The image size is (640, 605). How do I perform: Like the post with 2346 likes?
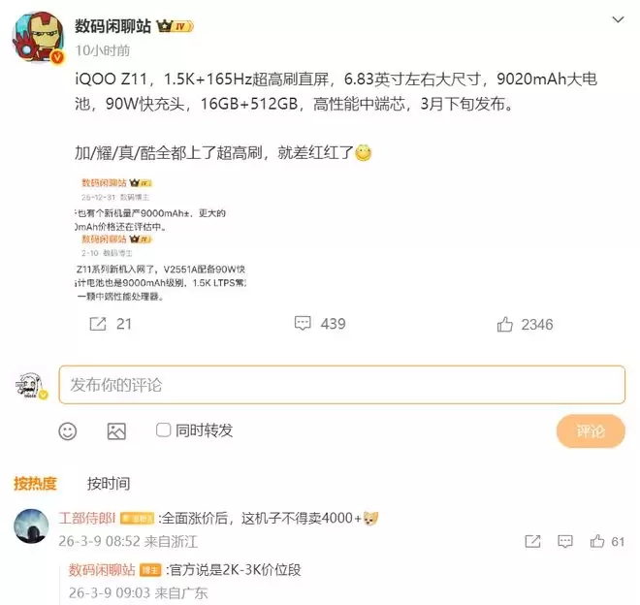point(505,325)
